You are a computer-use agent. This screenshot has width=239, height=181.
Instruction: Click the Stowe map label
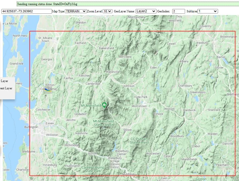(127, 130)
